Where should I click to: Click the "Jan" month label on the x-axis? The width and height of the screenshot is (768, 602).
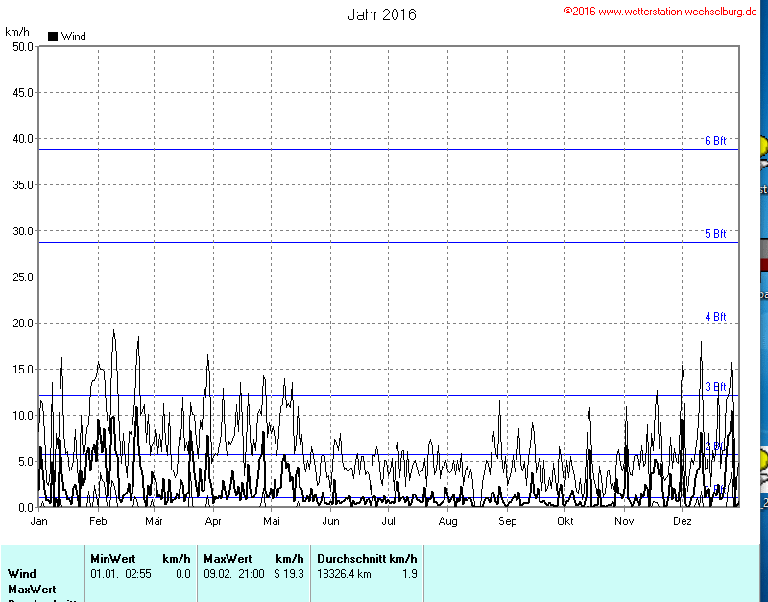38,521
